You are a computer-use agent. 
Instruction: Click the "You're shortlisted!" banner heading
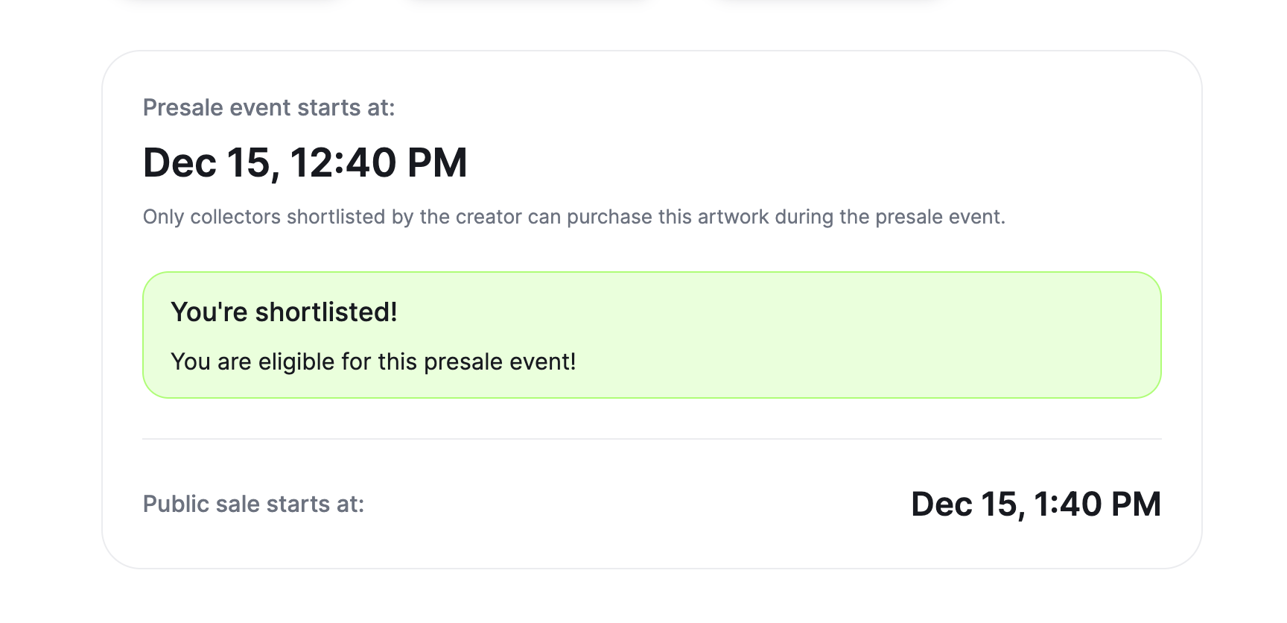tap(284, 312)
